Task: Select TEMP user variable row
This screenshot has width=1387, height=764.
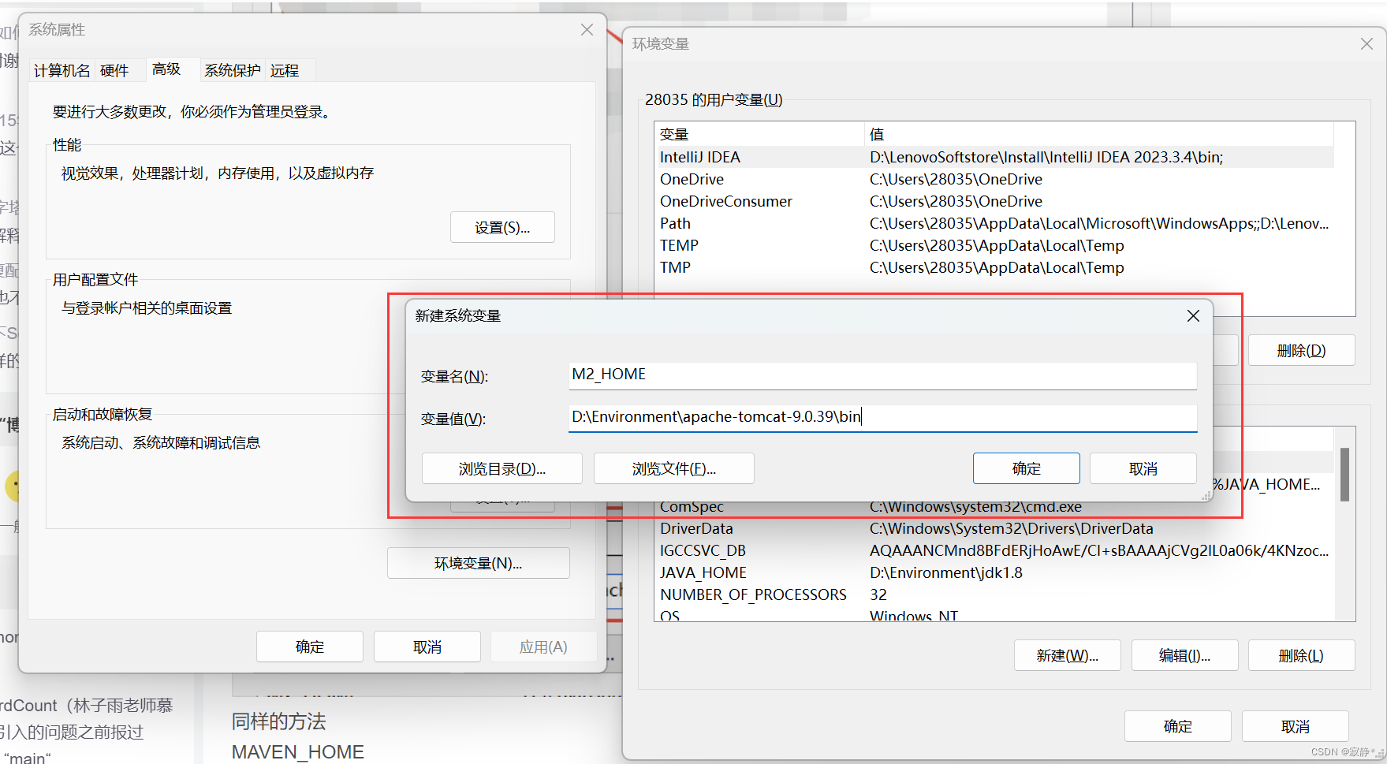Action: tap(995, 245)
